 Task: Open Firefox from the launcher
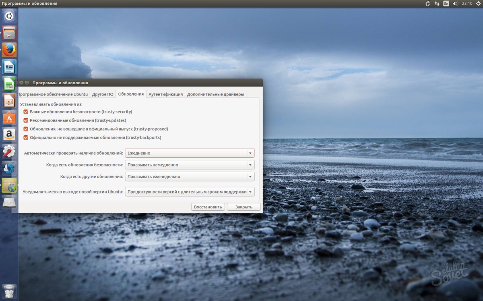(x=9, y=50)
